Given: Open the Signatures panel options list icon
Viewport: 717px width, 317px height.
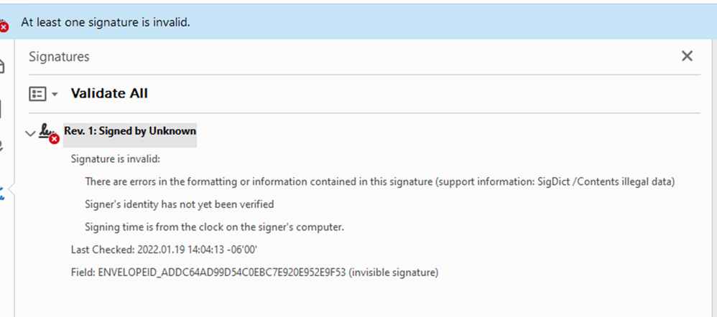Looking at the screenshot, I should [37, 94].
